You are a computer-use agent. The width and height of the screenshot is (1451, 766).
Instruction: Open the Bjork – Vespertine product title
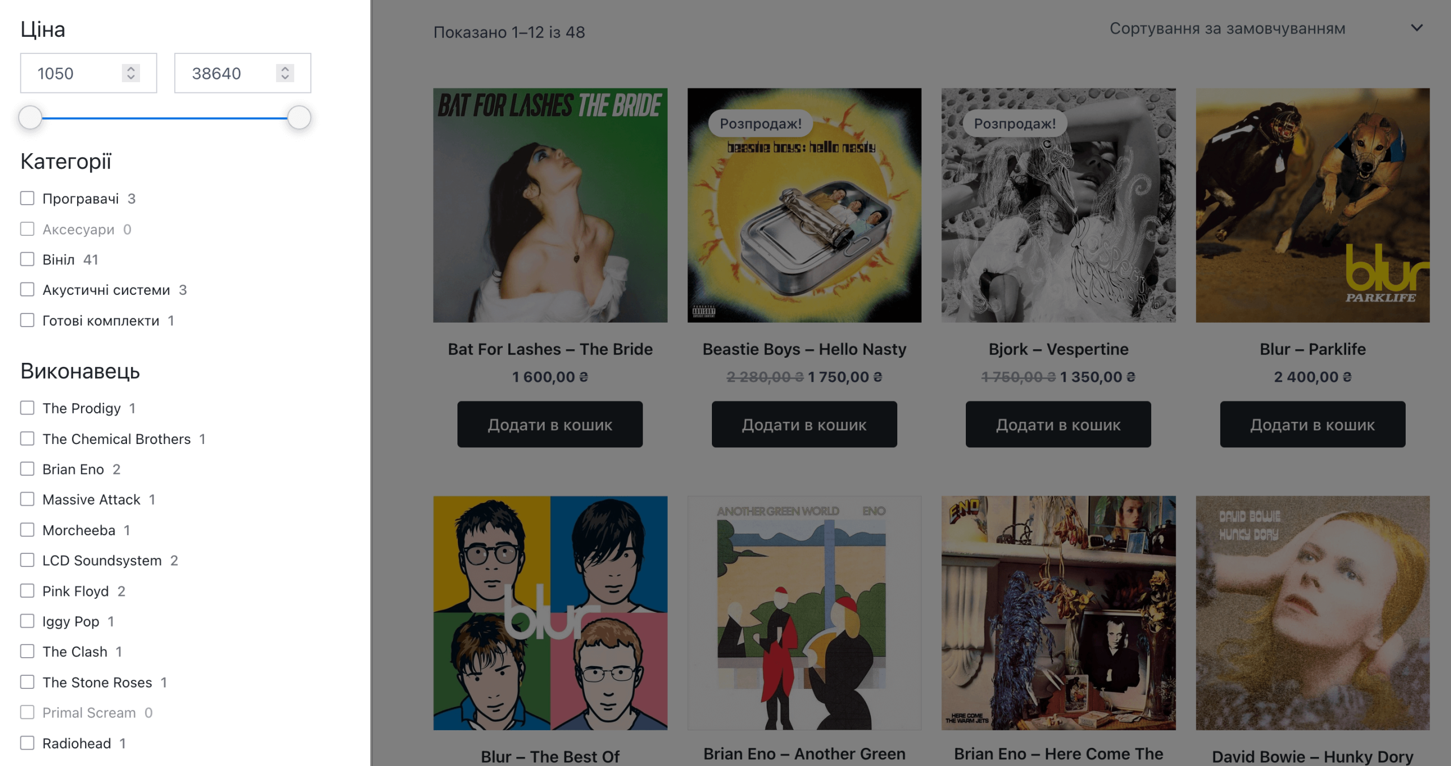point(1058,349)
